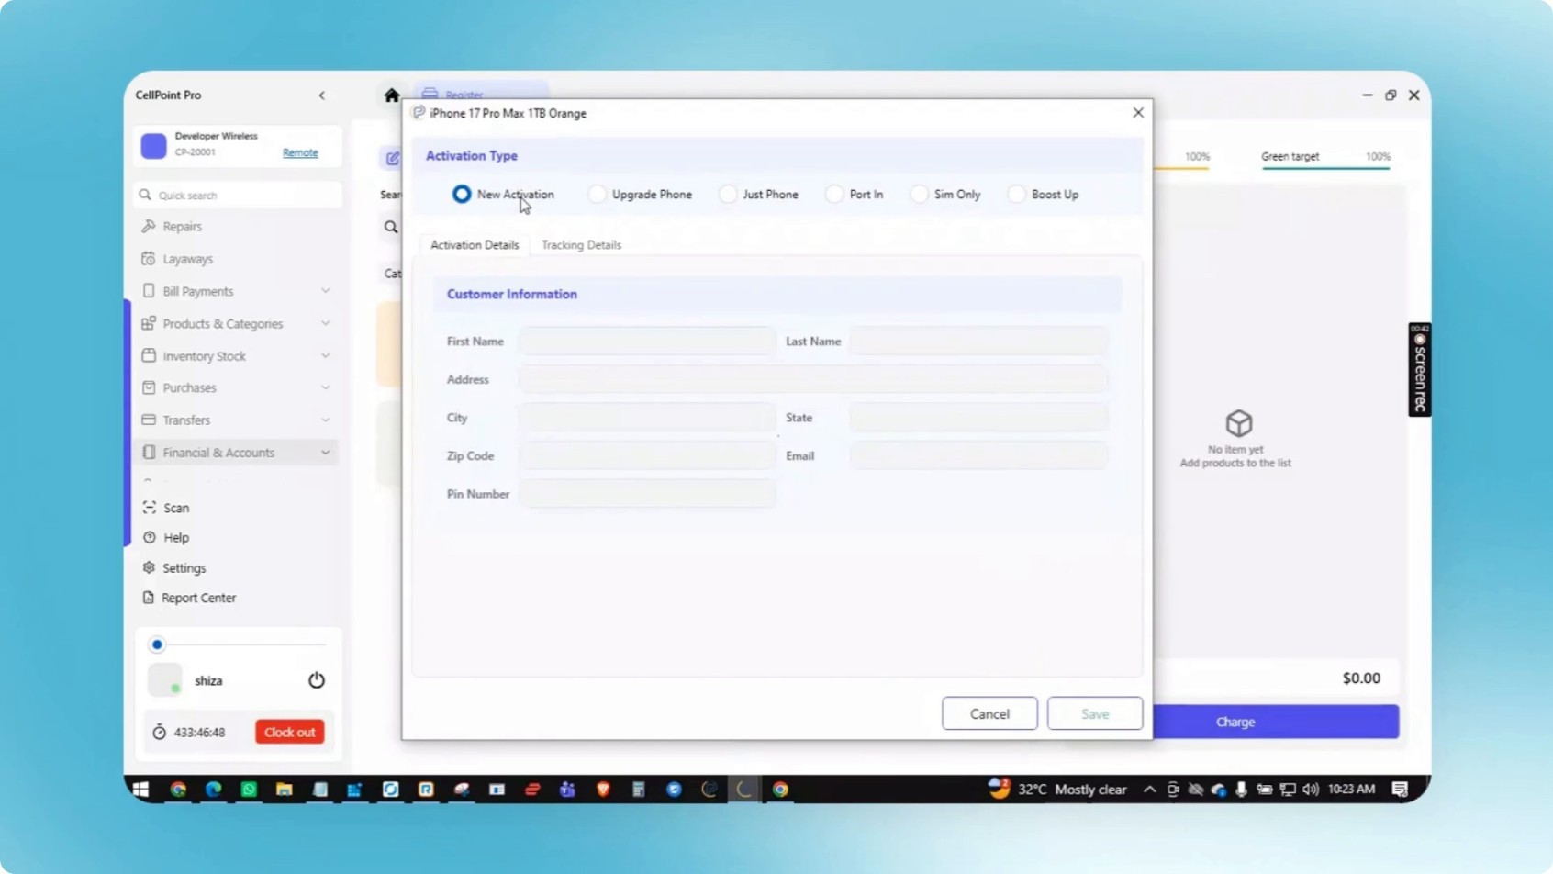This screenshot has height=874, width=1553.
Task: Open Repairs in the sidebar
Action: click(x=182, y=226)
